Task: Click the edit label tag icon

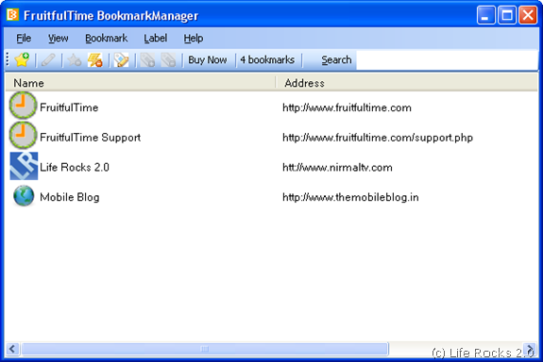Action: click(x=121, y=59)
